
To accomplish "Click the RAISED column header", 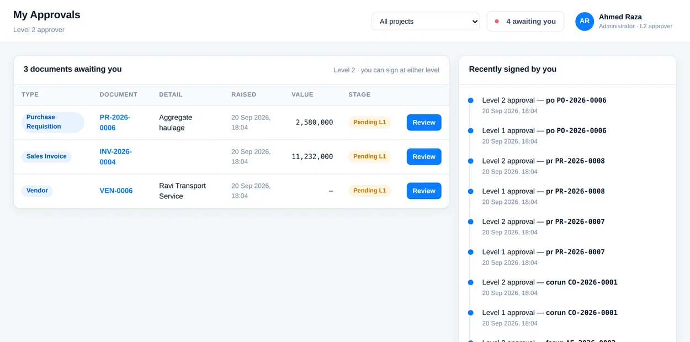I will coord(243,94).
